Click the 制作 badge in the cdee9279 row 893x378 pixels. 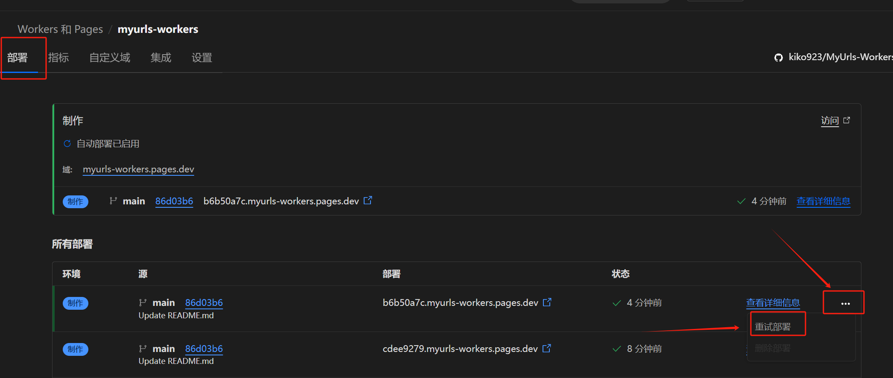pos(76,349)
